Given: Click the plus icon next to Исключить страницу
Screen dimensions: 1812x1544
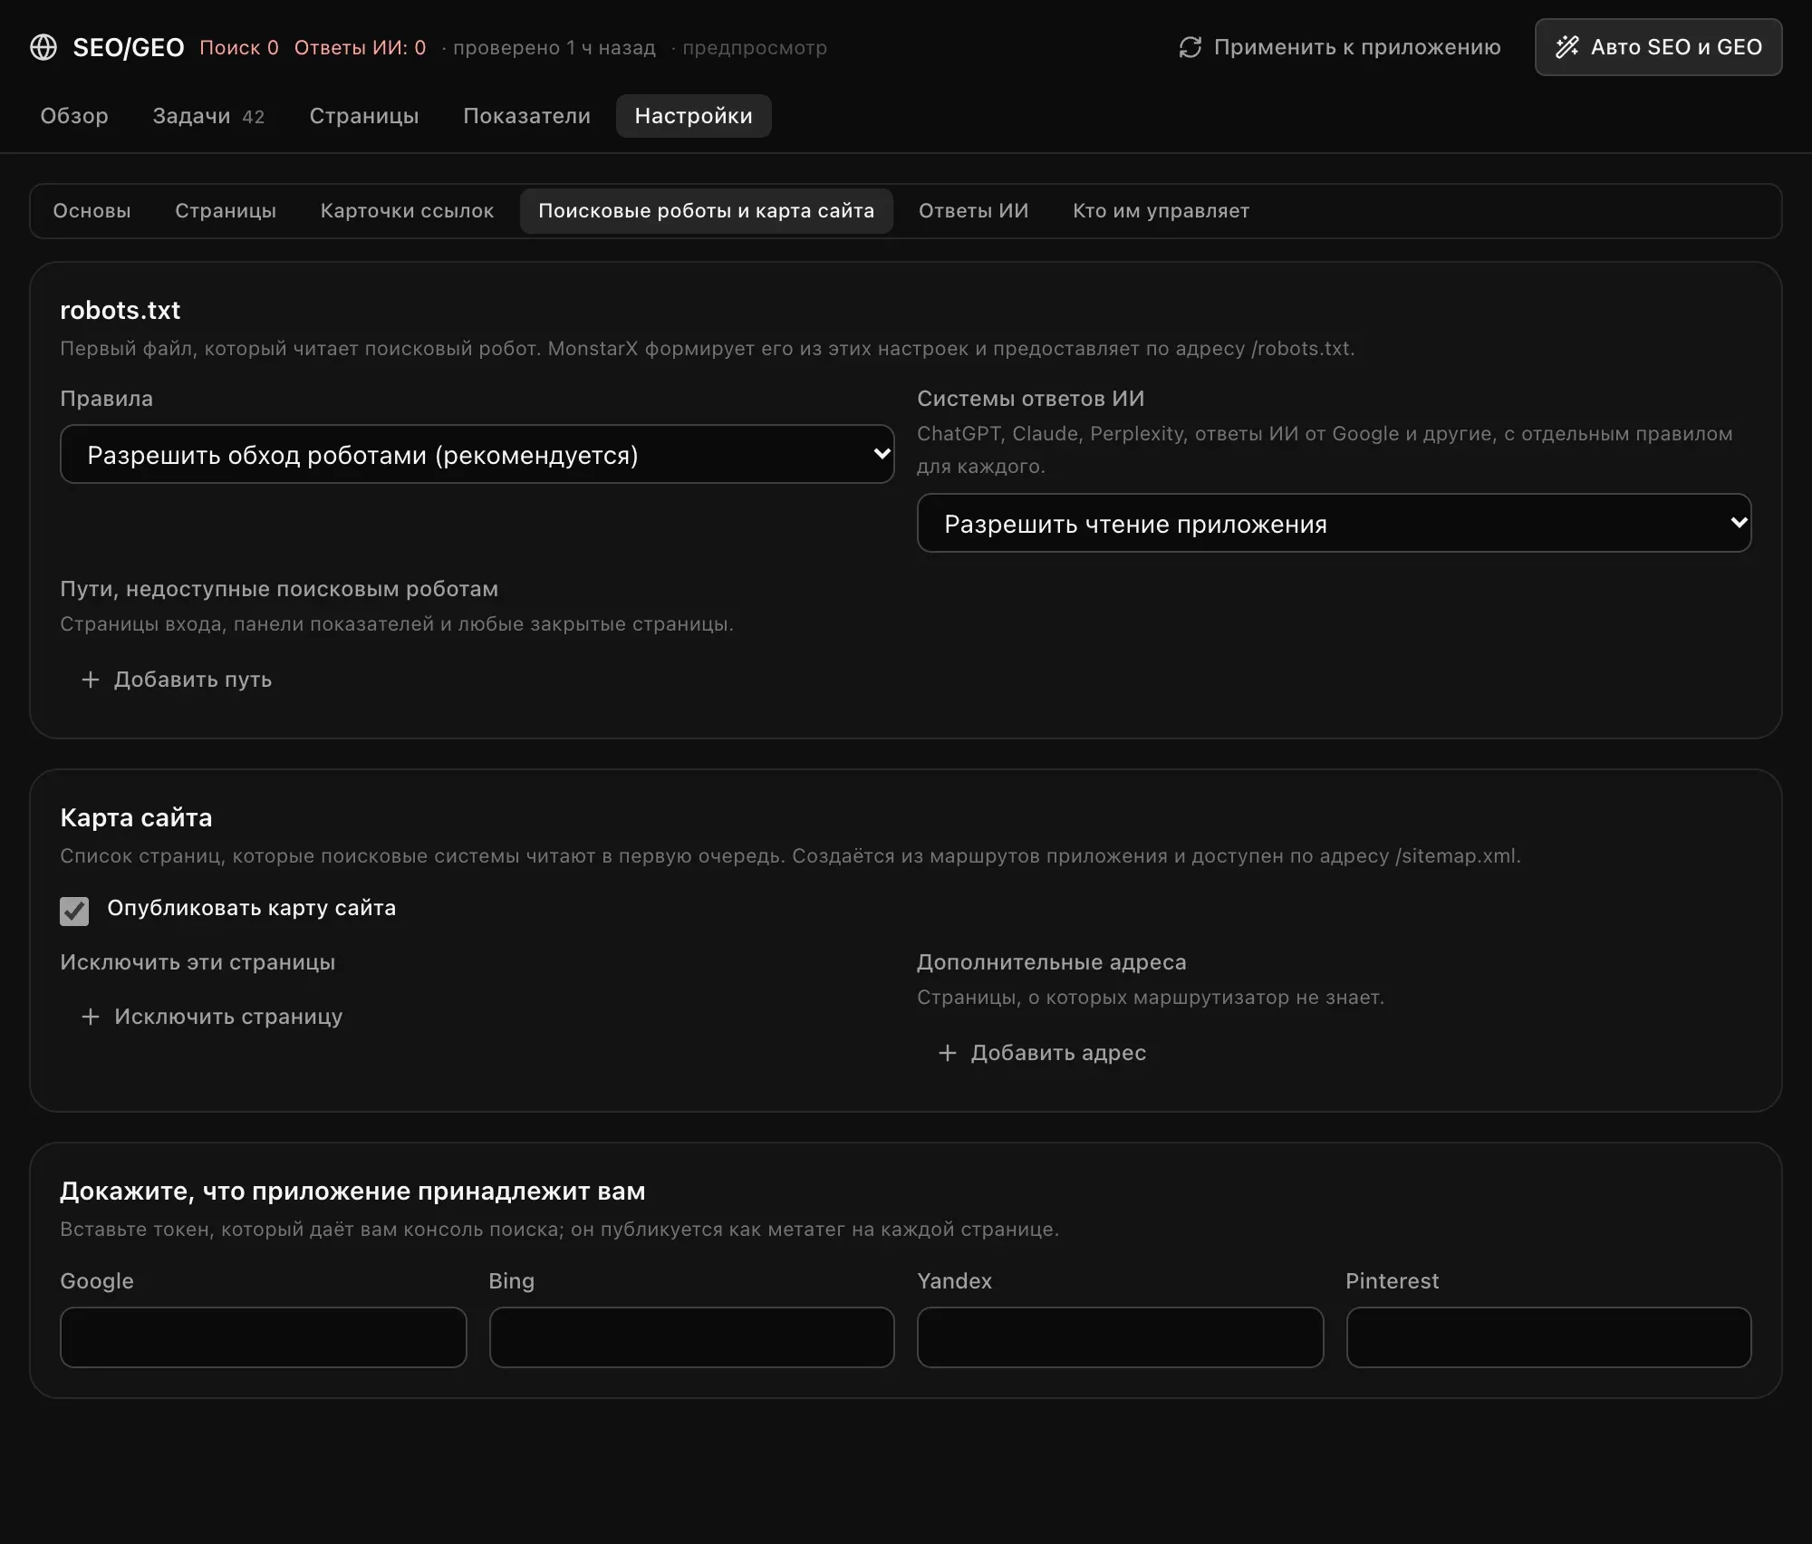Looking at the screenshot, I should 91,1017.
